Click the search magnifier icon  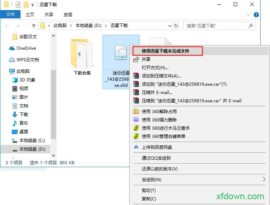point(251,26)
